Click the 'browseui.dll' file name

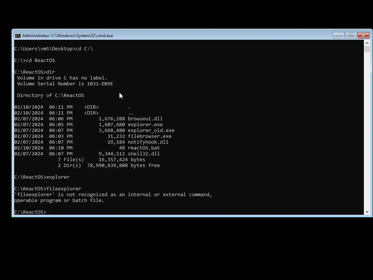click(x=145, y=118)
